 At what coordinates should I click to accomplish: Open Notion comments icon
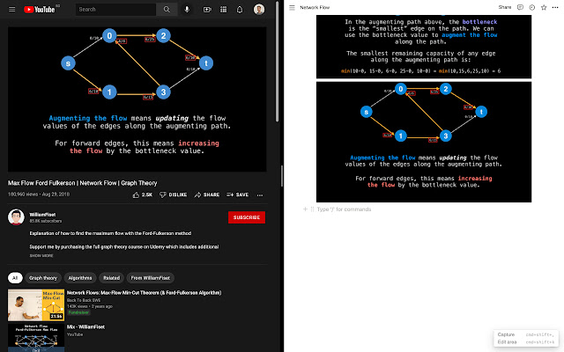point(520,7)
